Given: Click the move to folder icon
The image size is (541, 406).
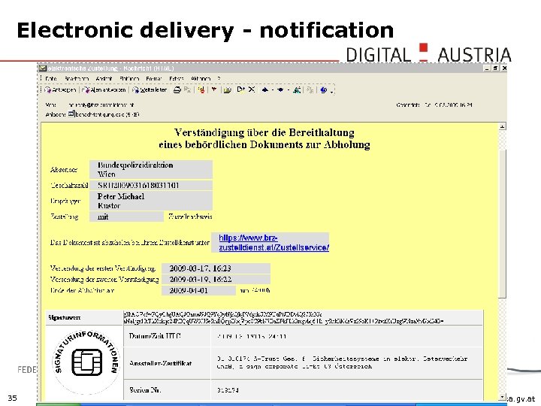Looking at the screenshot, I should point(228,89).
